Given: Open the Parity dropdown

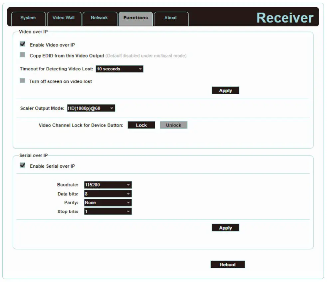Looking at the screenshot, I should point(107,202).
